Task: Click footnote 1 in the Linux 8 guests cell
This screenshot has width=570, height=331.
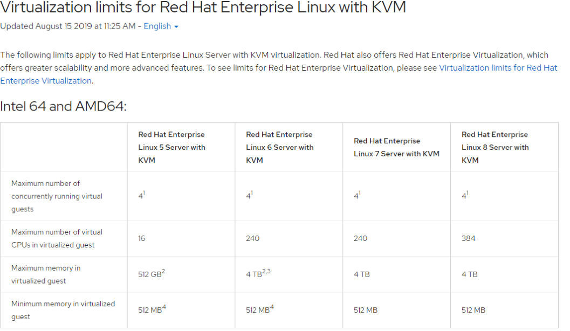Action: 467,194
